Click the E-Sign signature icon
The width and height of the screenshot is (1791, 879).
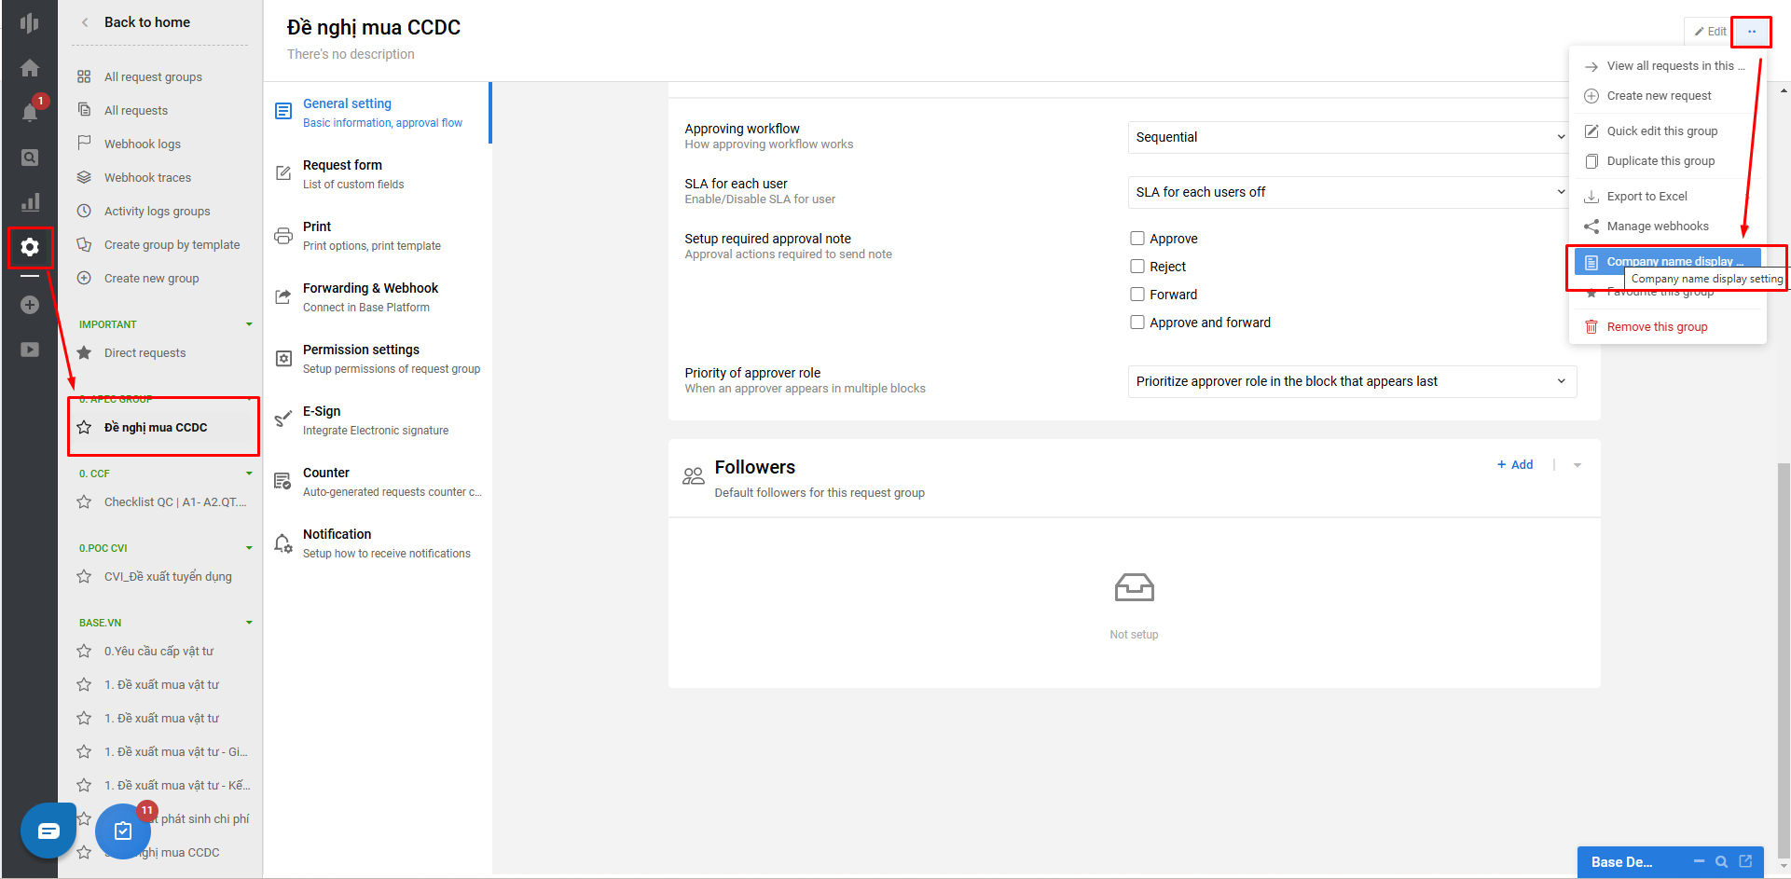click(x=283, y=420)
